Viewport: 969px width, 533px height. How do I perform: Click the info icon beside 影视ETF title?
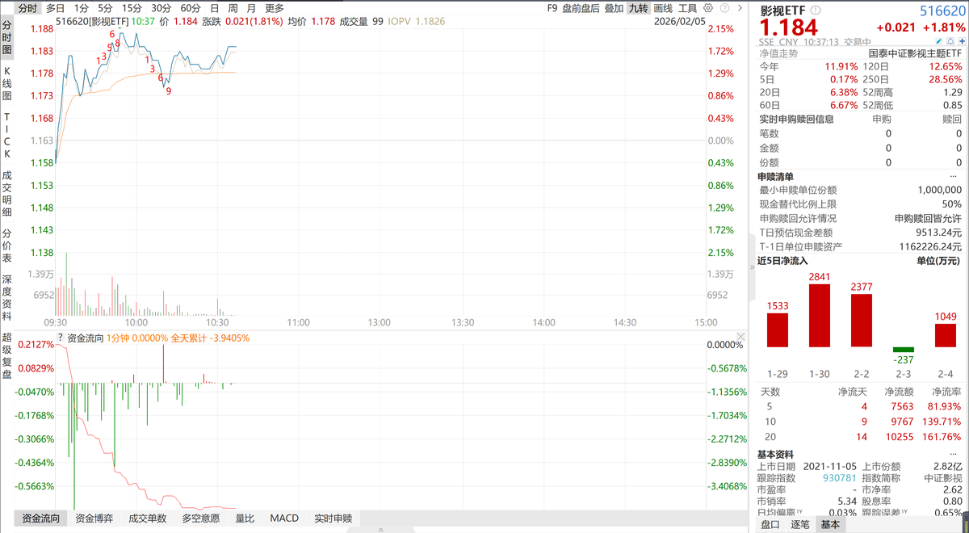[816, 10]
